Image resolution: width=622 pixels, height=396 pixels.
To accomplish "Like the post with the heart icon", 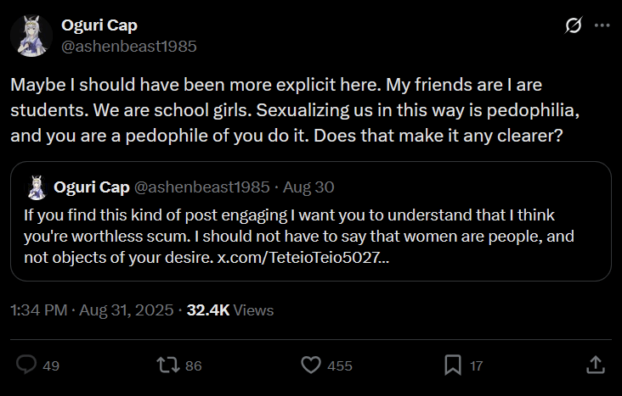I will (312, 365).
